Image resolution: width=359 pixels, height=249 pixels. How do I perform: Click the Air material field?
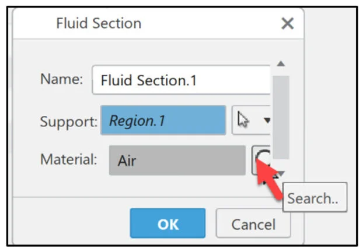click(177, 160)
